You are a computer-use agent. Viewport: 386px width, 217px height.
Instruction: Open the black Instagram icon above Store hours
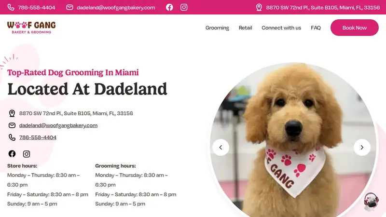pos(27,154)
